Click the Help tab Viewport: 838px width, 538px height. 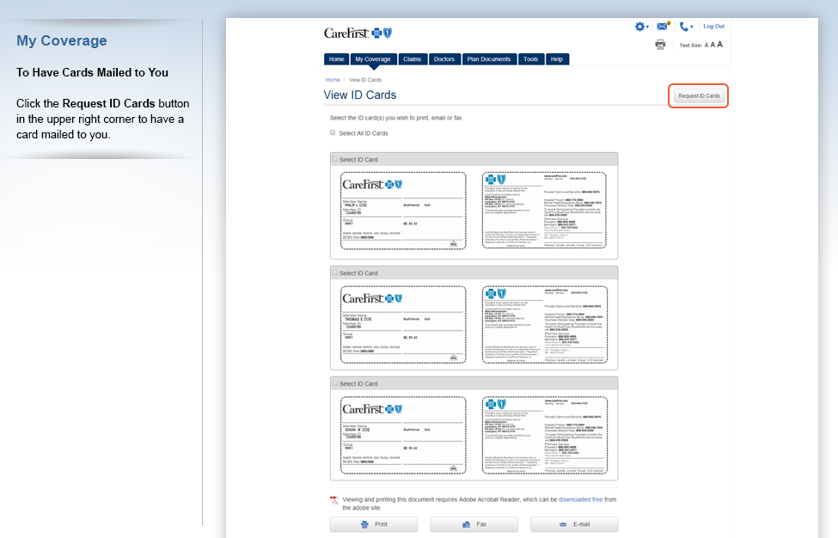tap(557, 59)
